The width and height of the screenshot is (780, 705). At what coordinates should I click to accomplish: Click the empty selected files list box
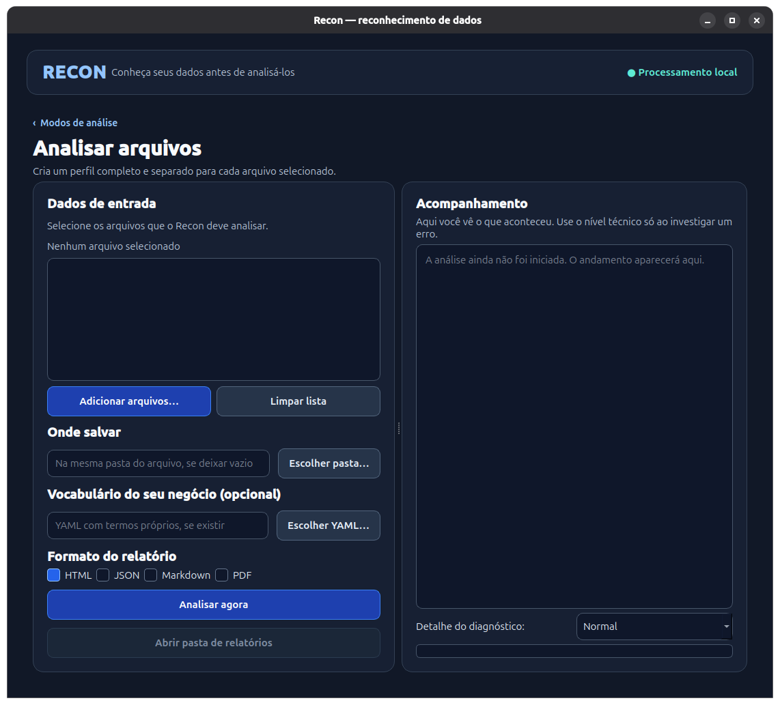pos(213,319)
